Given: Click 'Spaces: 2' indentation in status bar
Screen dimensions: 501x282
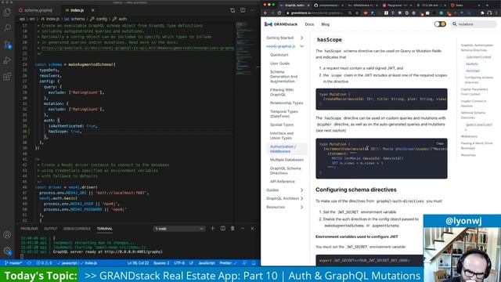Looking at the screenshot, I should tap(161, 263).
